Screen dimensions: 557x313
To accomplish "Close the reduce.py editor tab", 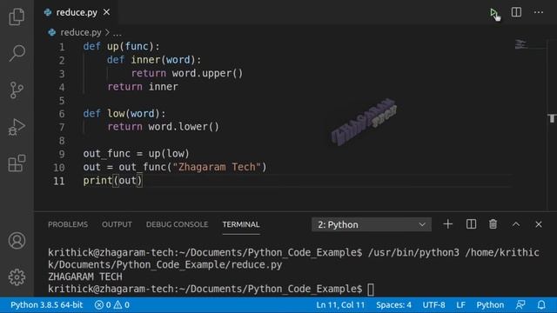I will point(106,12).
